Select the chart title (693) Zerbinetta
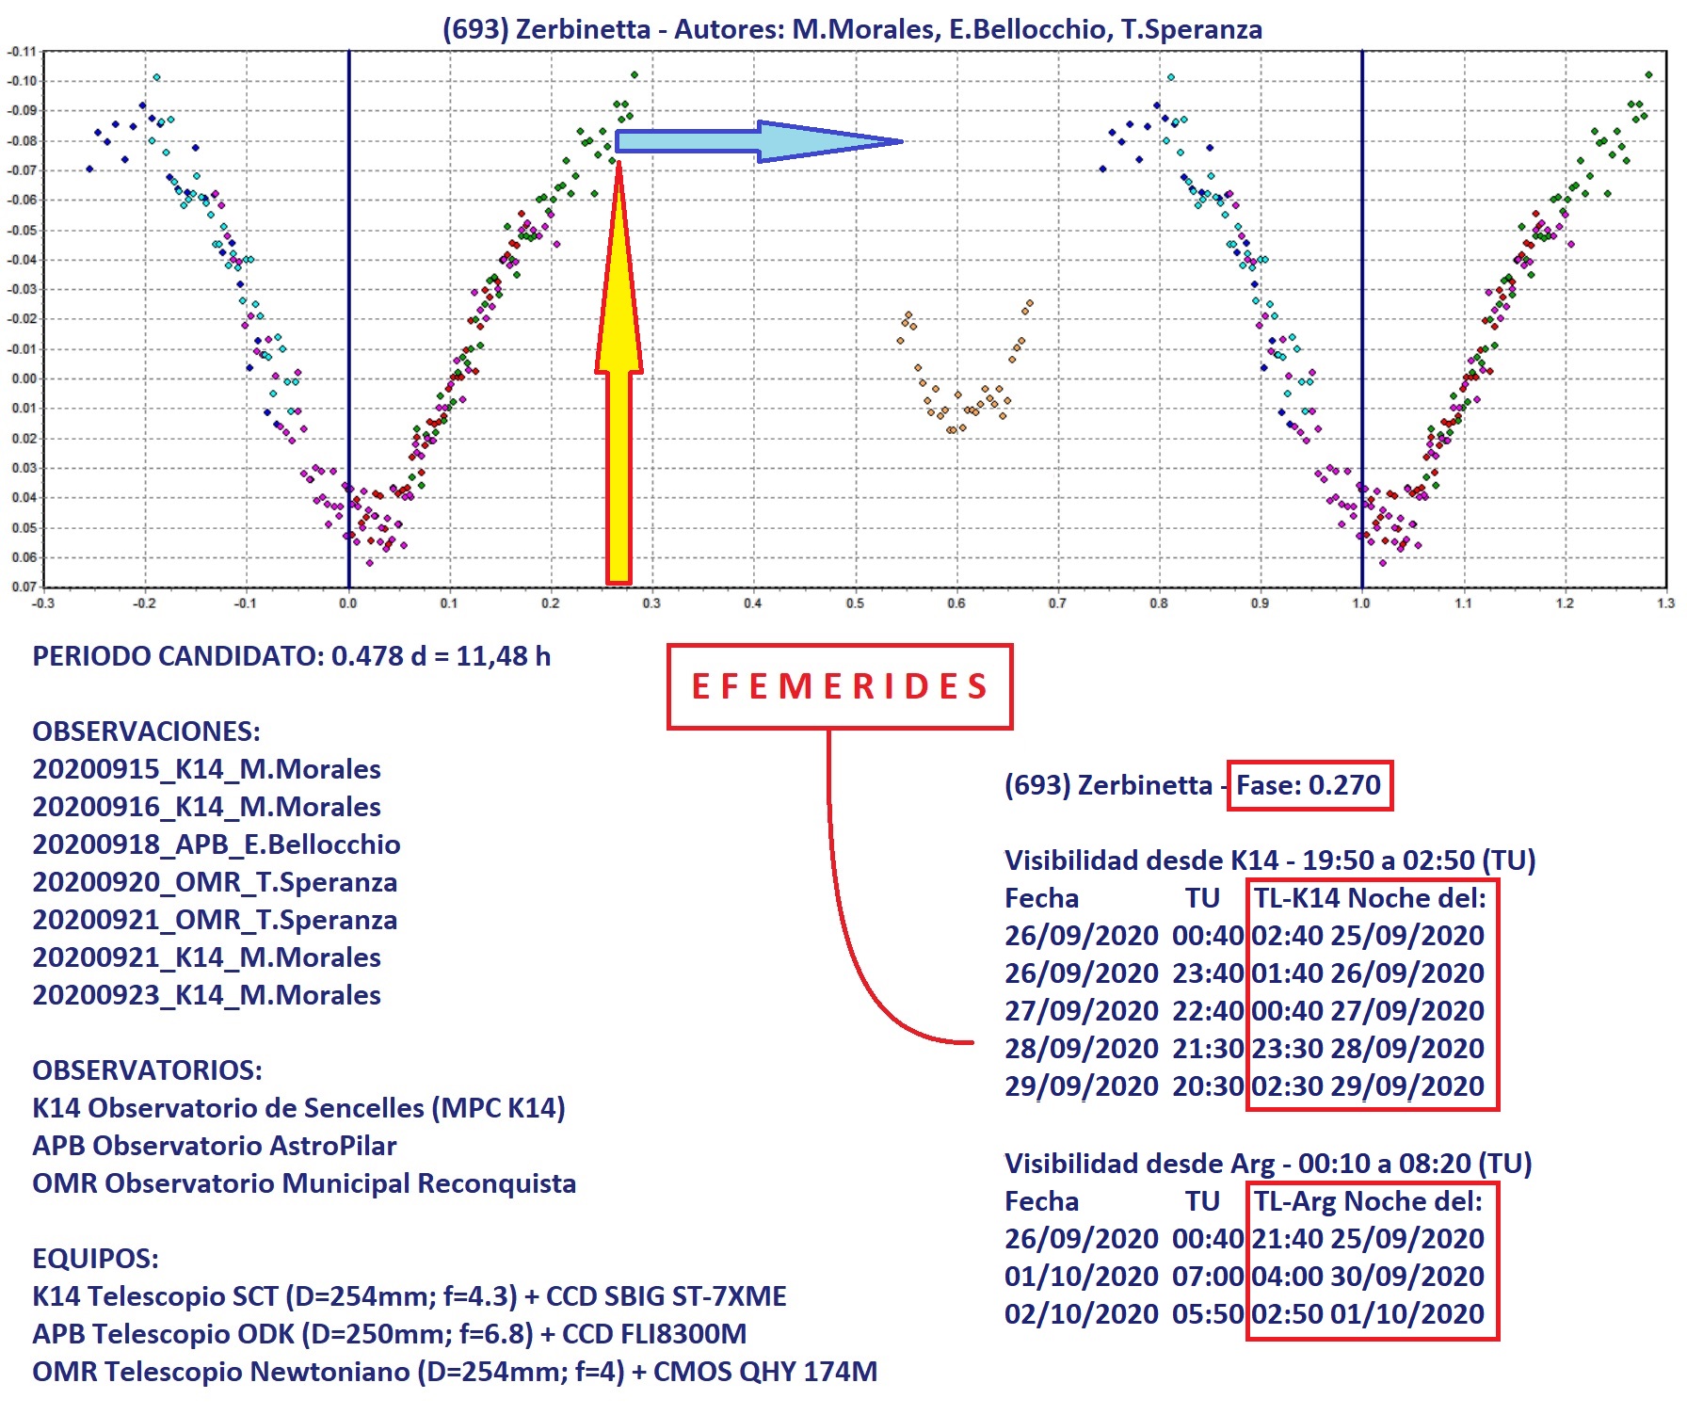The width and height of the screenshot is (1687, 1415). pyautogui.click(x=852, y=29)
